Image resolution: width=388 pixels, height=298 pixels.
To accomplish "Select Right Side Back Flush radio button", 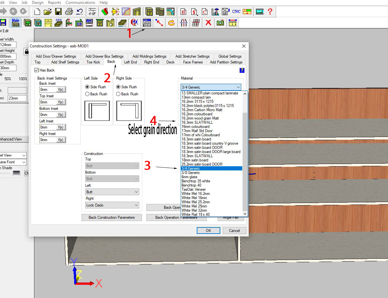I will 118,94.
